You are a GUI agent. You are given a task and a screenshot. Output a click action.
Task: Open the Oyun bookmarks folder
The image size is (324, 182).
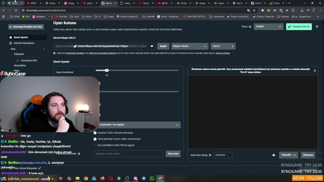coord(74,16)
